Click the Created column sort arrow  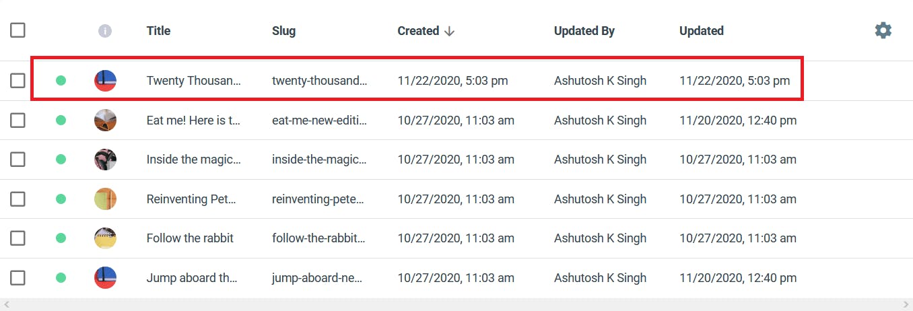point(449,31)
